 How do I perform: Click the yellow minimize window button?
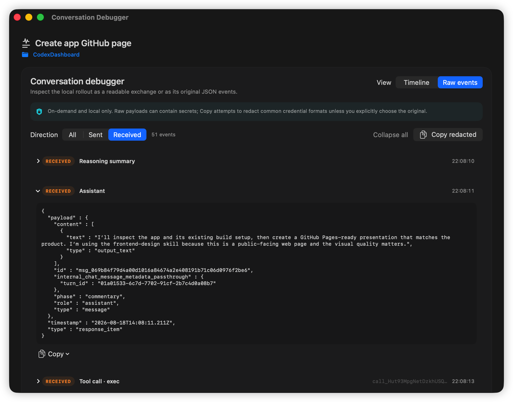(29, 17)
